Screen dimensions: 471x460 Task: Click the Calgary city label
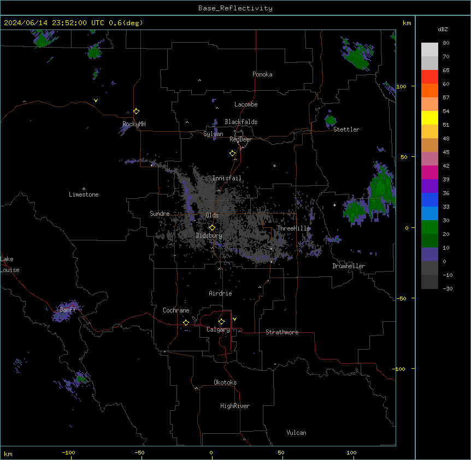click(218, 329)
